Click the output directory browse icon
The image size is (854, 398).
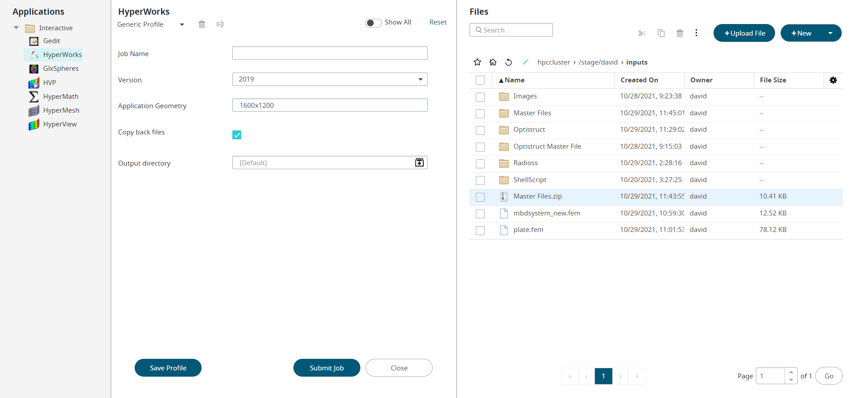coord(419,162)
